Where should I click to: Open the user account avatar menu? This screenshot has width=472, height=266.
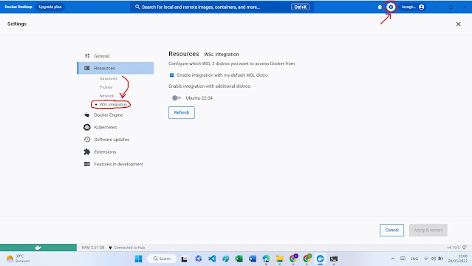[x=422, y=7]
